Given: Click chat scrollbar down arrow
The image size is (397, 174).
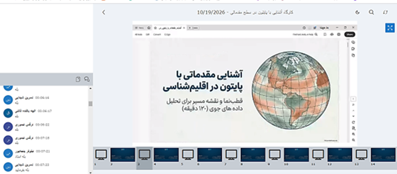Looking at the screenshot, I should pyautogui.click(x=91, y=172).
